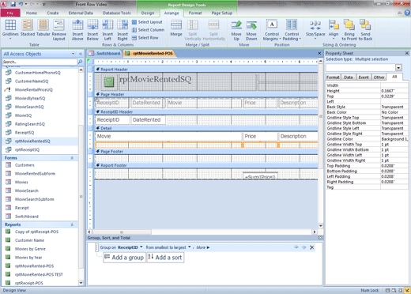The height and width of the screenshot is (294, 411).
Task: Click the search magnifier in navigation pane
Action: pyautogui.click(x=80, y=62)
